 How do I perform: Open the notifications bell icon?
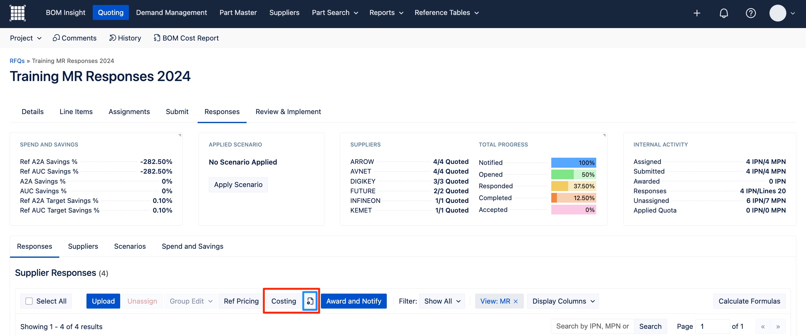[x=724, y=13]
